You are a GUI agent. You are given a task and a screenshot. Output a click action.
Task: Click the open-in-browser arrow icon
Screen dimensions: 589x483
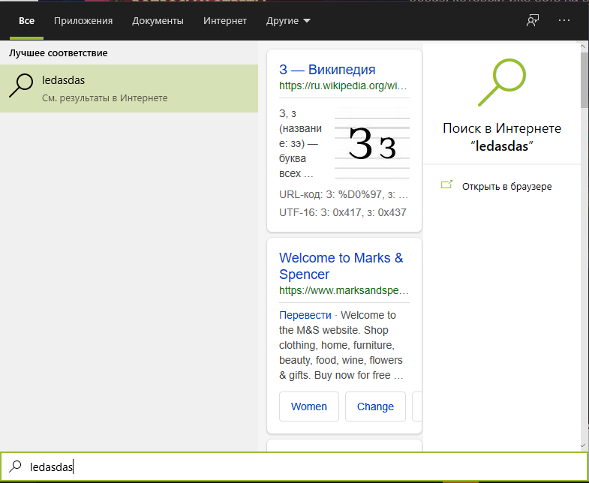coord(446,184)
